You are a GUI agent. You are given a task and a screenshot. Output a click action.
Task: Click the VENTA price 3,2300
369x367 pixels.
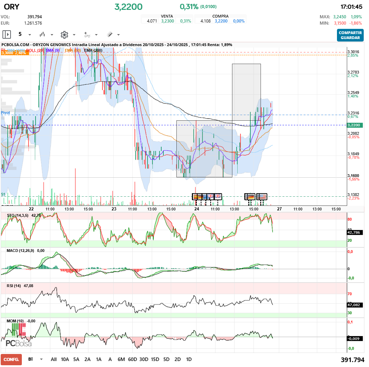[168, 21]
